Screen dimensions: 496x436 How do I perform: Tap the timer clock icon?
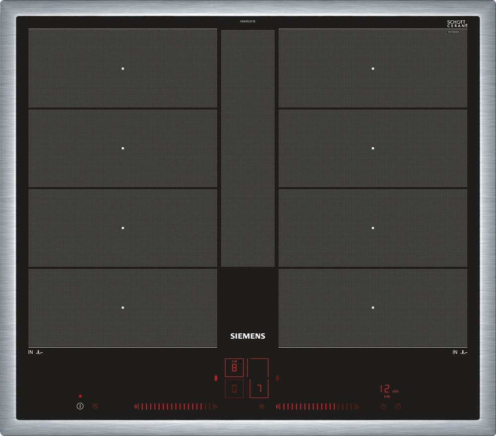383,407
